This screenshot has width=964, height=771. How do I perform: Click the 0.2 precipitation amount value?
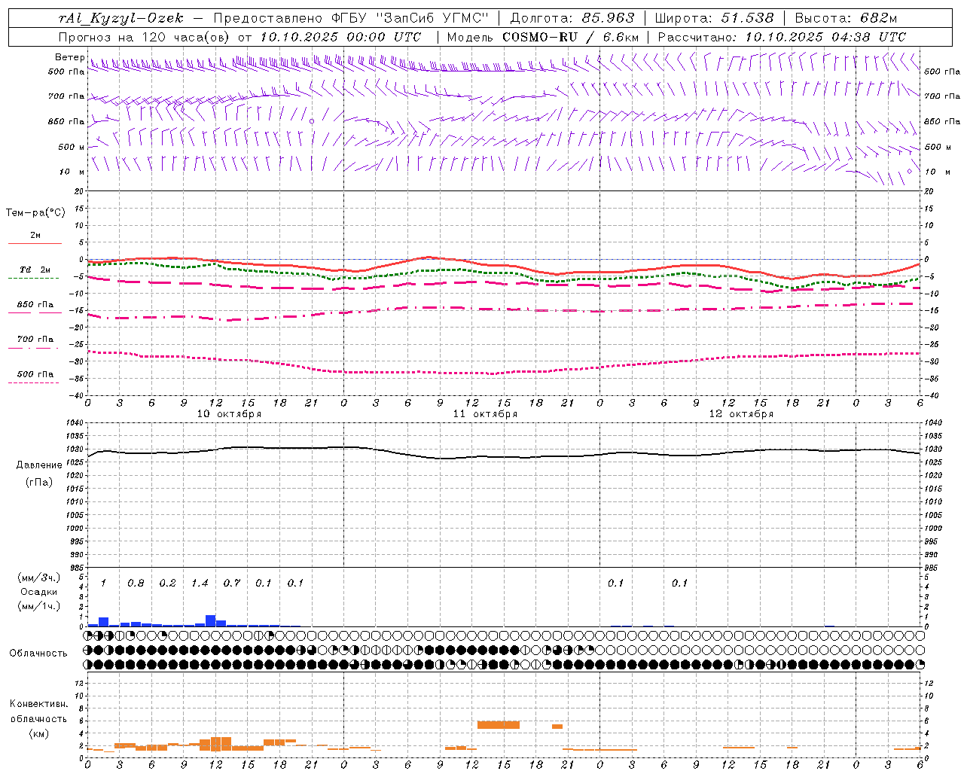tap(167, 584)
